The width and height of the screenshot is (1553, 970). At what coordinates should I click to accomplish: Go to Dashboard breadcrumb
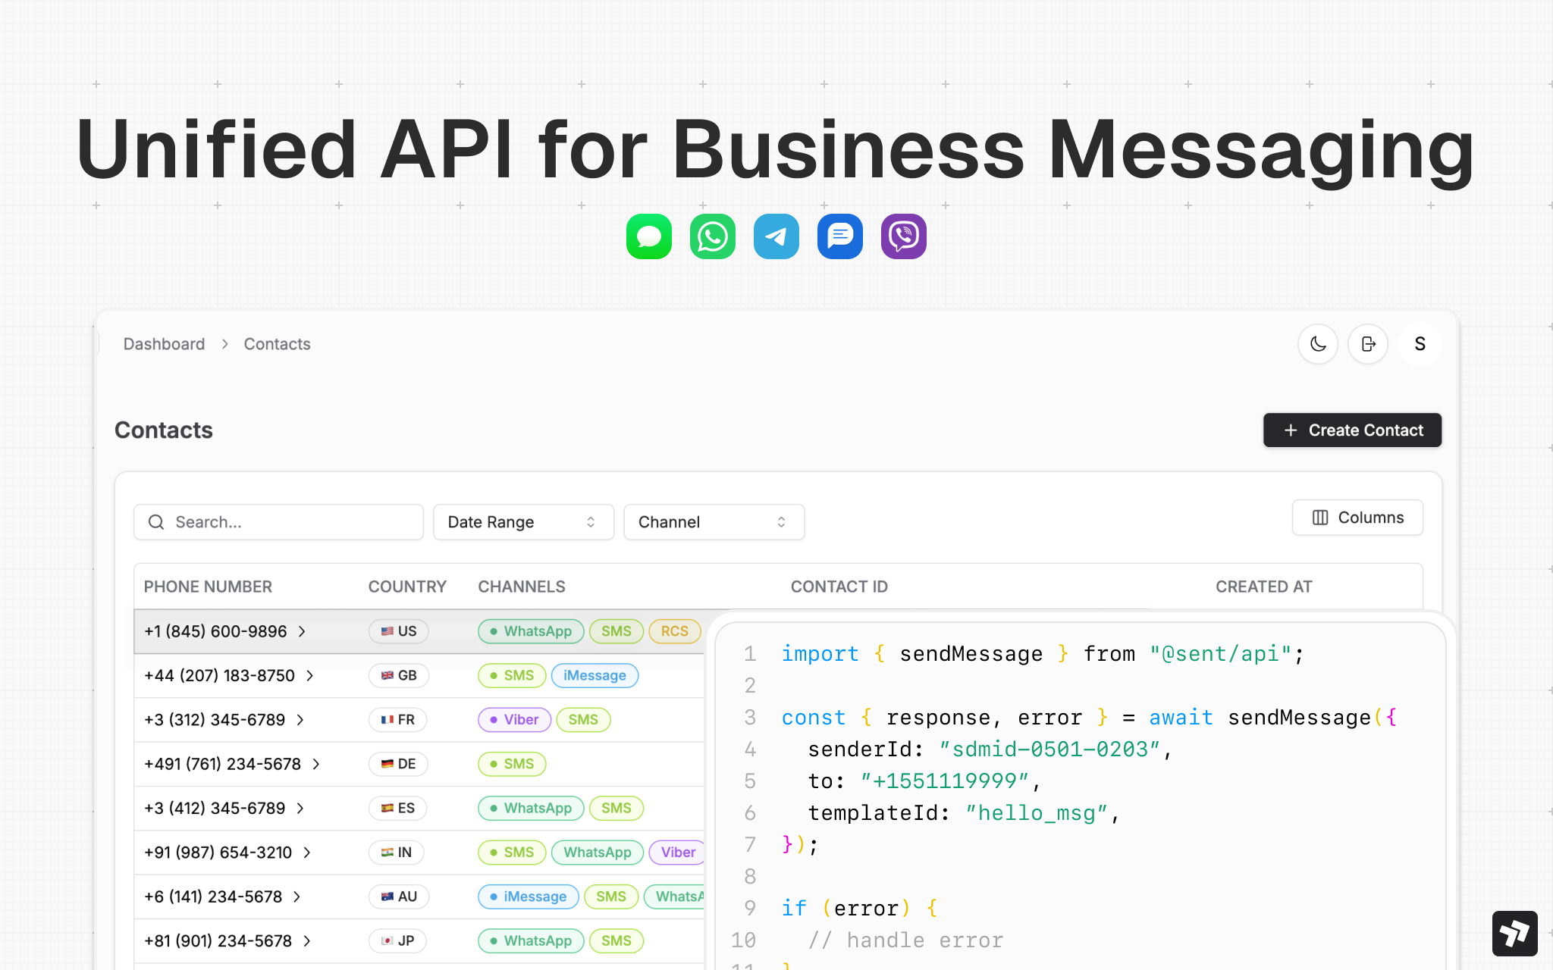164,344
